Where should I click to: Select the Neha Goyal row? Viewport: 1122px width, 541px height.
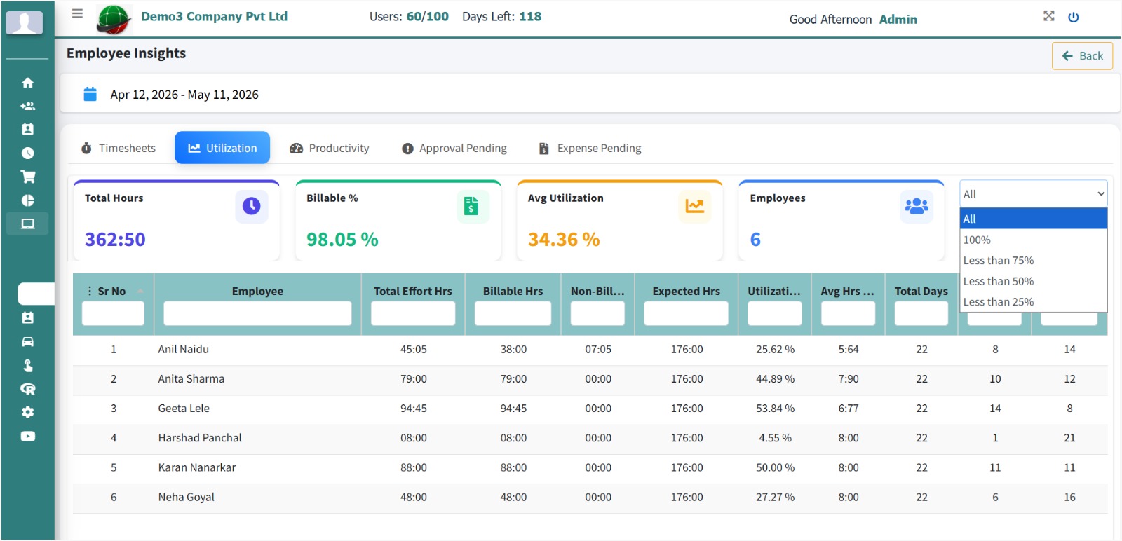coord(590,498)
